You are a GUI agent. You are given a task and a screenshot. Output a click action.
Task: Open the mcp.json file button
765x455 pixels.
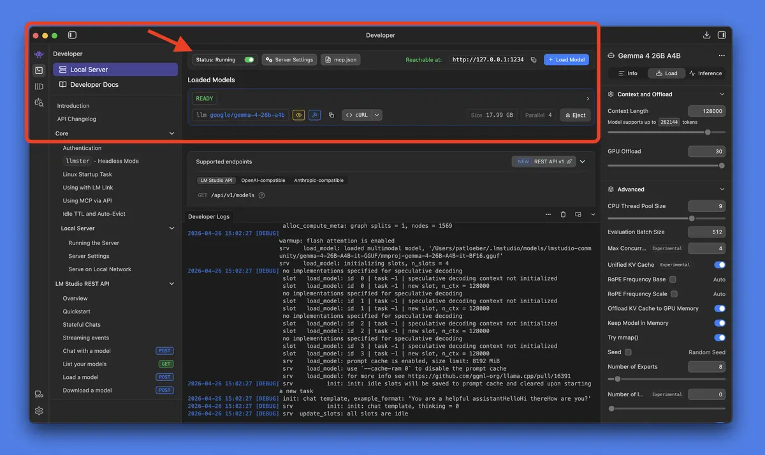(x=341, y=59)
